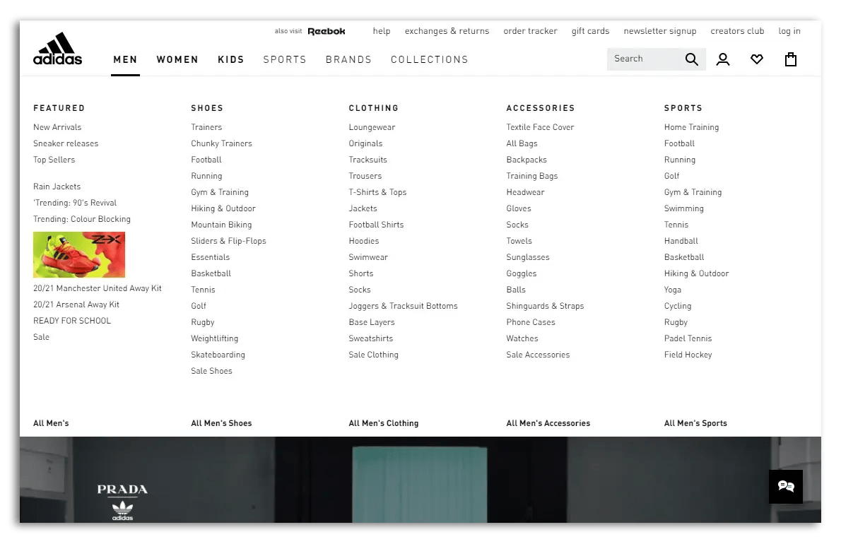Open the COLLECTIONS navigation category
The image size is (841, 544).
[x=429, y=60]
